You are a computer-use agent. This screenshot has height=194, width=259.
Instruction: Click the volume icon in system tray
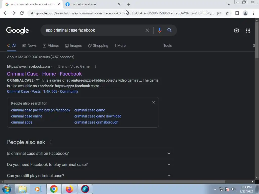[x=233, y=189]
